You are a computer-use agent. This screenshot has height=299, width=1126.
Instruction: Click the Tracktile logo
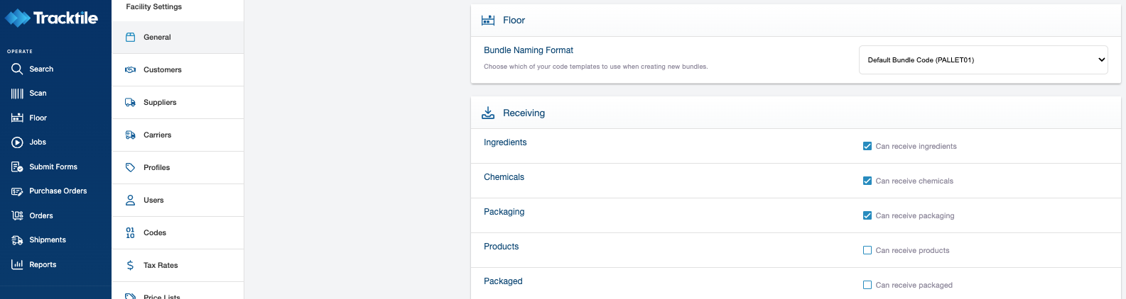click(x=51, y=18)
